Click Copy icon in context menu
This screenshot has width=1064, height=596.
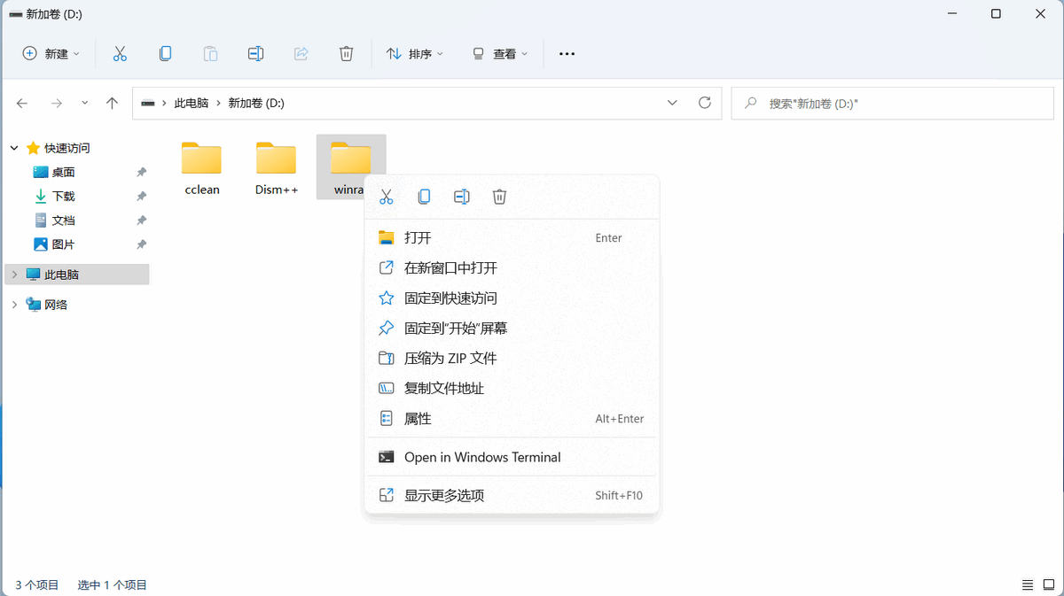click(x=424, y=197)
